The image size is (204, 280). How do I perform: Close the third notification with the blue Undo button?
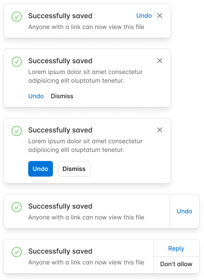click(160, 130)
